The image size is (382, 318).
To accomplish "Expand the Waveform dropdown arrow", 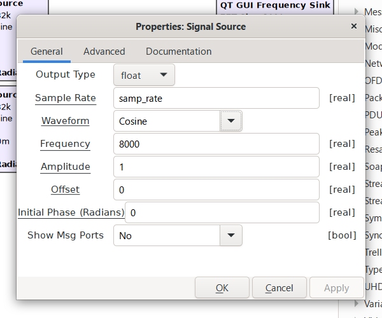I will [x=231, y=120].
